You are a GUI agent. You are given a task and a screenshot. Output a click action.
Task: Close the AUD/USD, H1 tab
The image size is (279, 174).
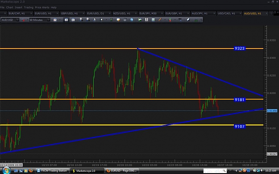coord(267,13)
